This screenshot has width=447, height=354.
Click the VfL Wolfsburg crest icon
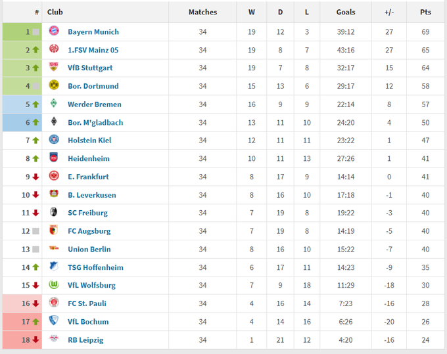pyautogui.click(x=54, y=285)
